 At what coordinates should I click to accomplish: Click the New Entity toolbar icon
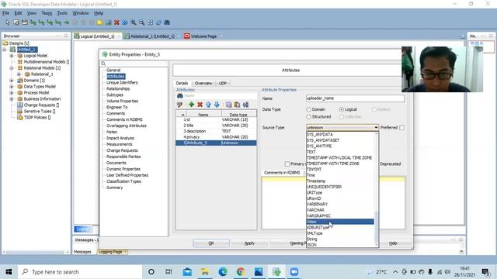pyautogui.click(x=16, y=22)
